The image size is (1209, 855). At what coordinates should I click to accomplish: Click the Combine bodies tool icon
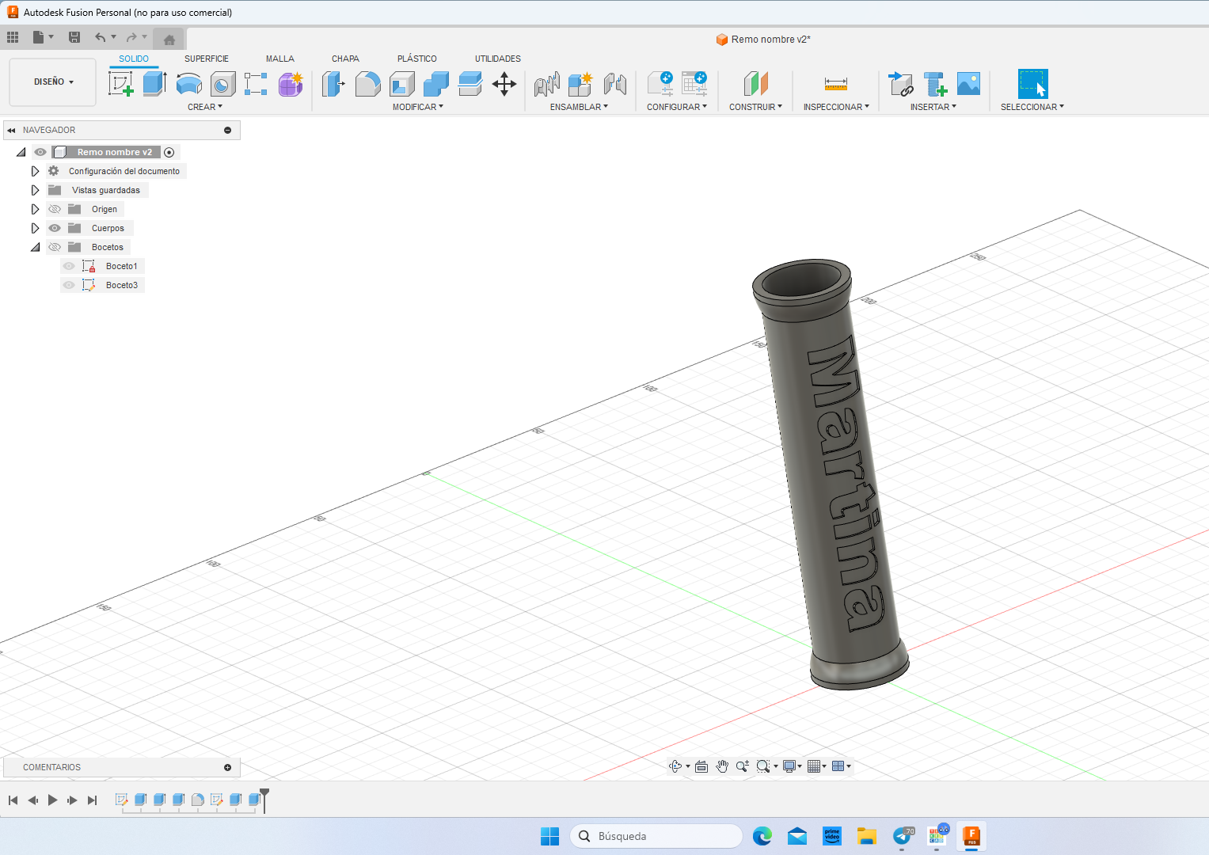(x=436, y=84)
